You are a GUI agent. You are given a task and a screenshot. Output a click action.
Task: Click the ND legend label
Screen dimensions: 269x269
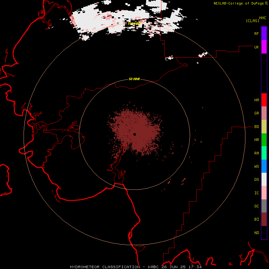[x=256, y=233]
